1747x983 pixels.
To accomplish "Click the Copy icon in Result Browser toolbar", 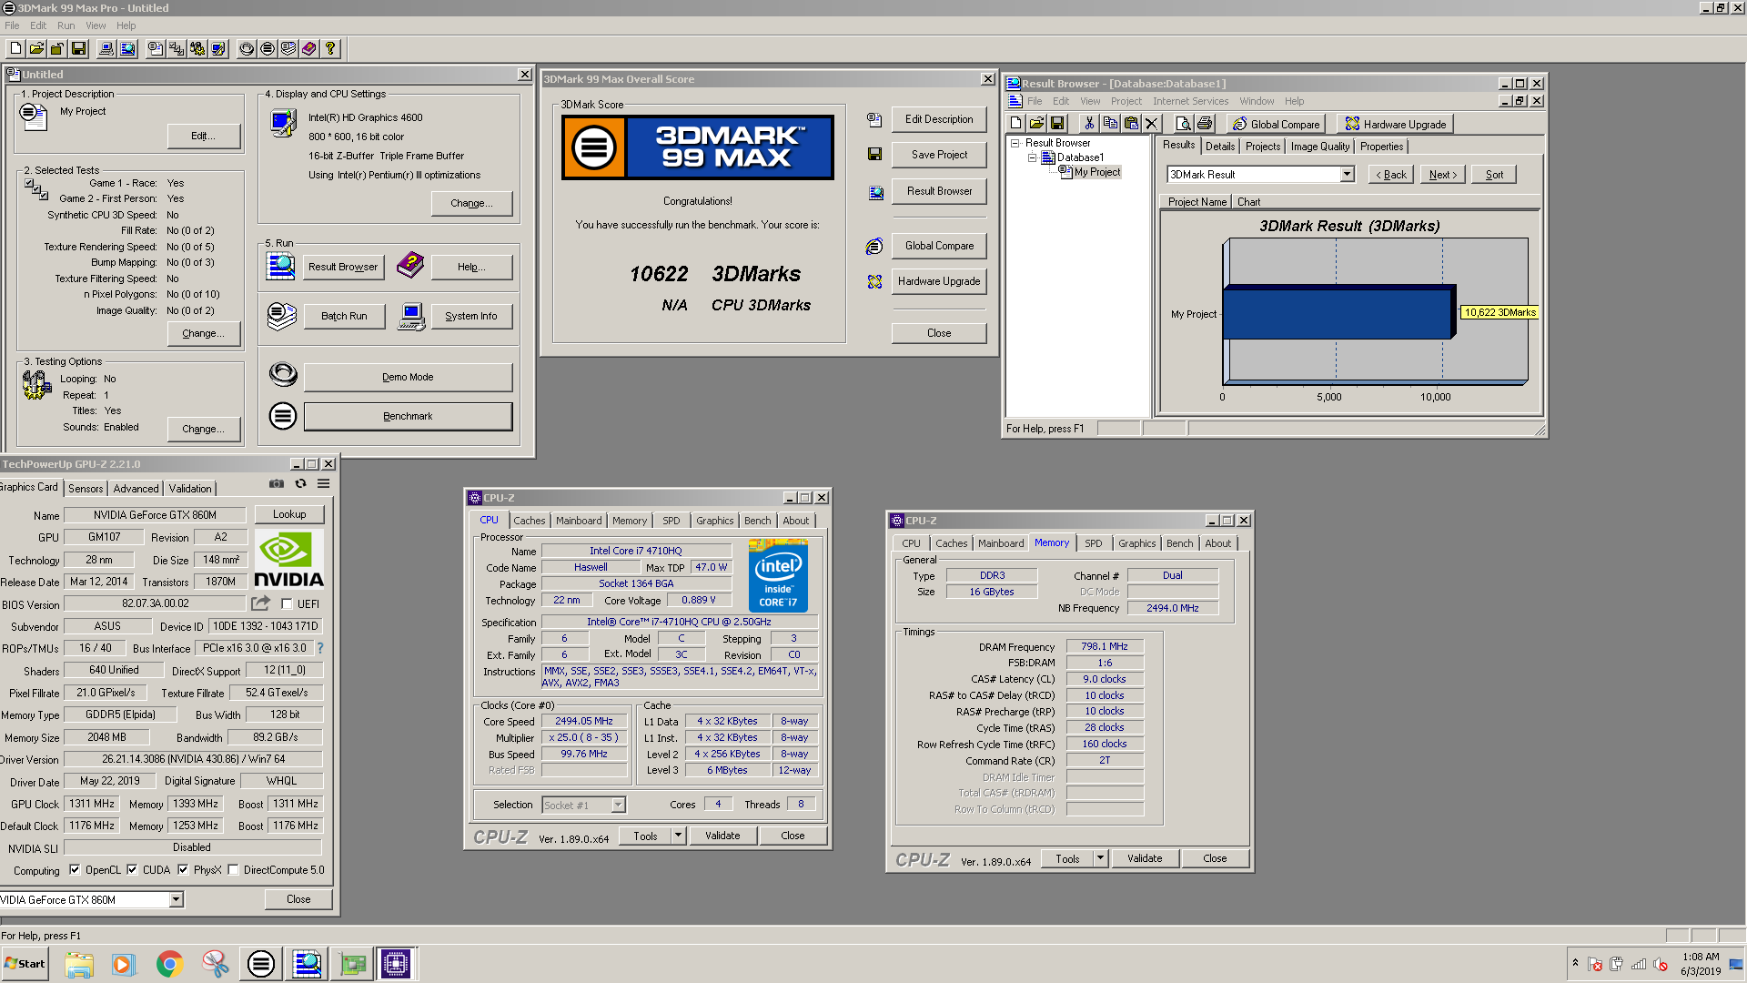I will pos(1110,124).
